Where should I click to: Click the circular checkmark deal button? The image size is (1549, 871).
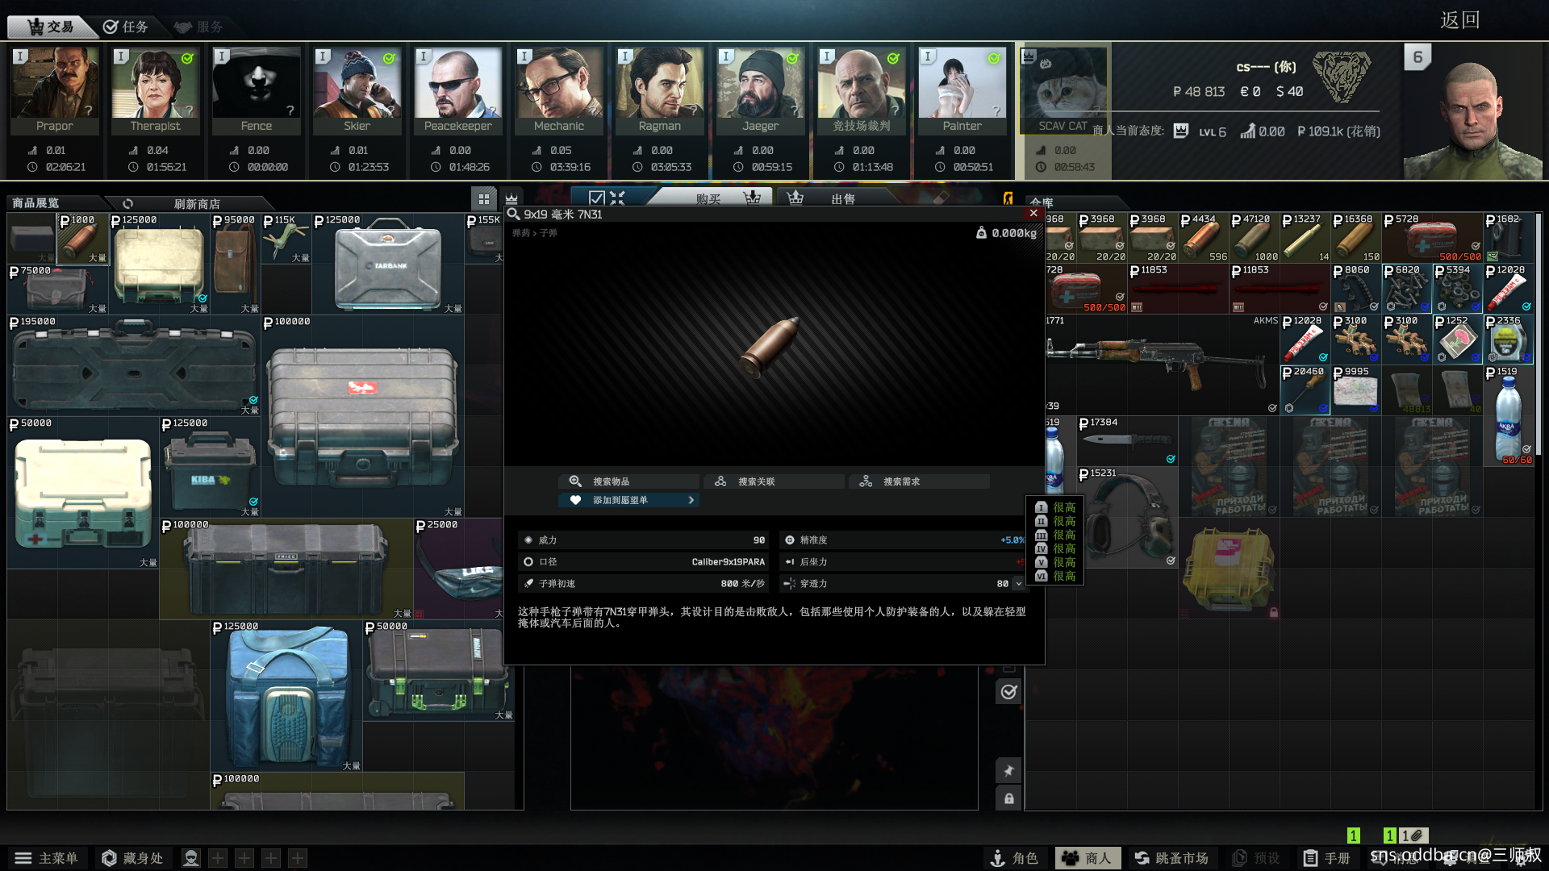click(1008, 691)
